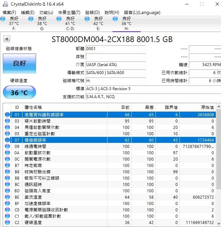The height and width of the screenshot is (227, 221).
Task: Click status orb for attribute BD
Action: point(7,191)
